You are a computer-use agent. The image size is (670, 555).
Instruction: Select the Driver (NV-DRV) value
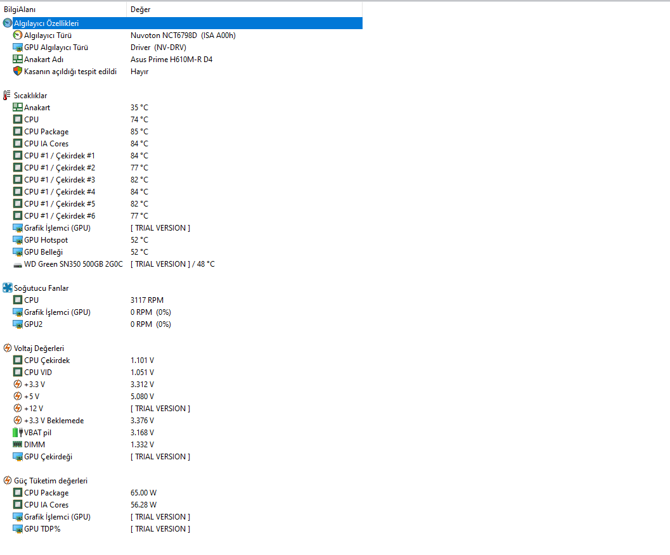(158, 47)
